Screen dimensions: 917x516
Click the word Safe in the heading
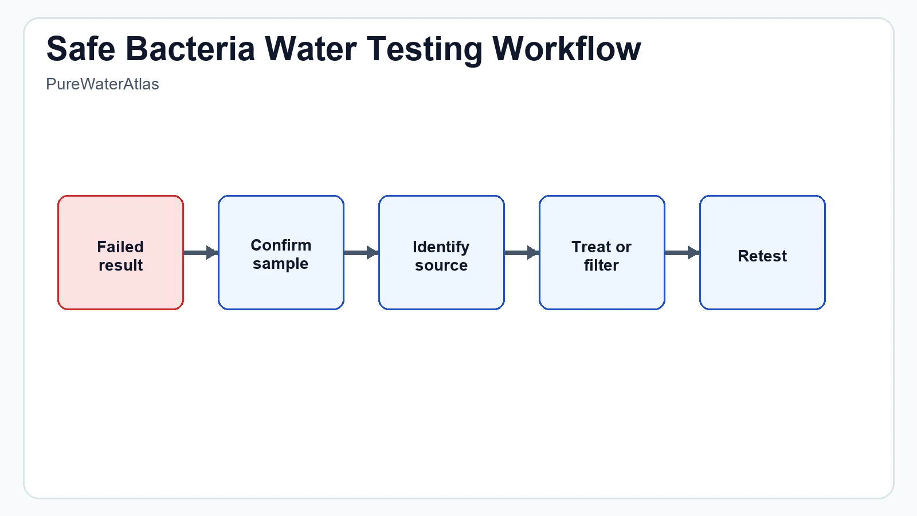coord(81,49)
